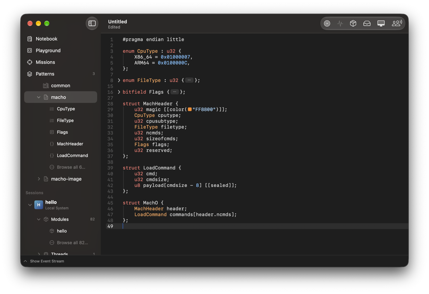This screenshot has width=429, height=294.
Task: Click the Modules cube icon
Action: pyautogui.click(x=46, y=219)
